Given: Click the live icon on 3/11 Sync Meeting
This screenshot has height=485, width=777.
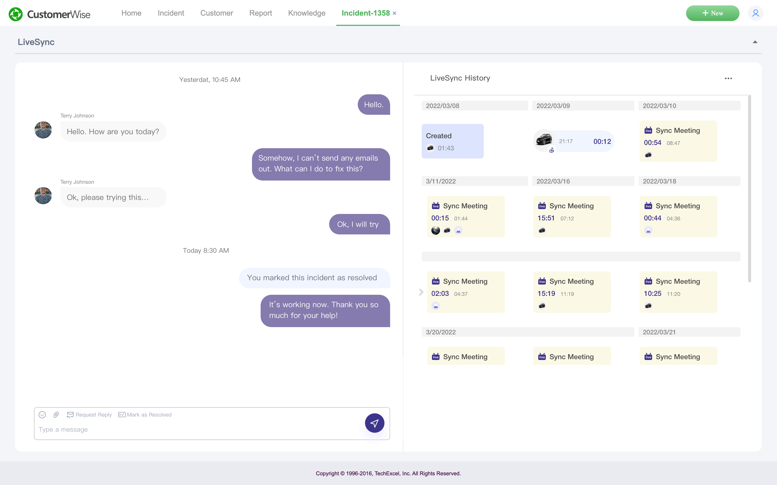Looking at the screenshot, I should 436,206.
